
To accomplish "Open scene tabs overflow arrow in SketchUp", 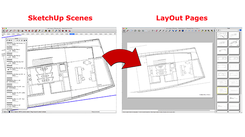I will tap(115, 34).
